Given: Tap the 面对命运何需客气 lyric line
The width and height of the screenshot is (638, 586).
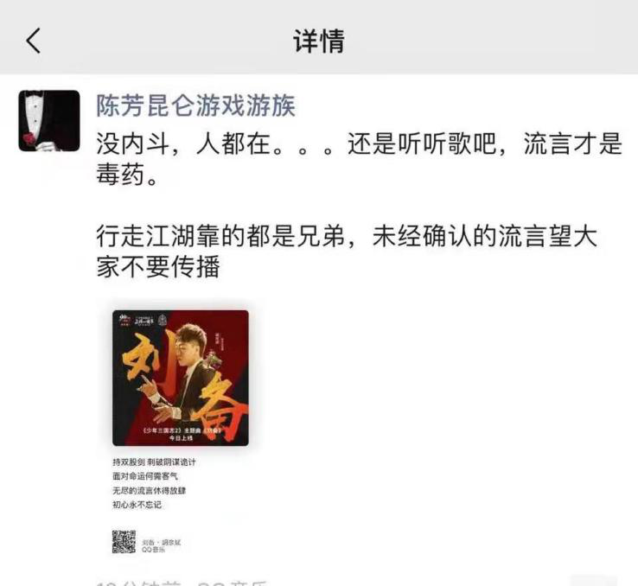Looking at the screenshot, I should click(x=145, y=476).
